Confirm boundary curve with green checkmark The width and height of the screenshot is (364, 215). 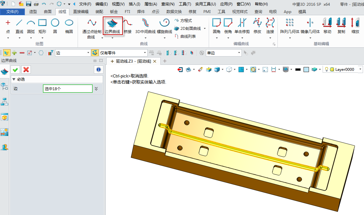click(x=15, y=70)
